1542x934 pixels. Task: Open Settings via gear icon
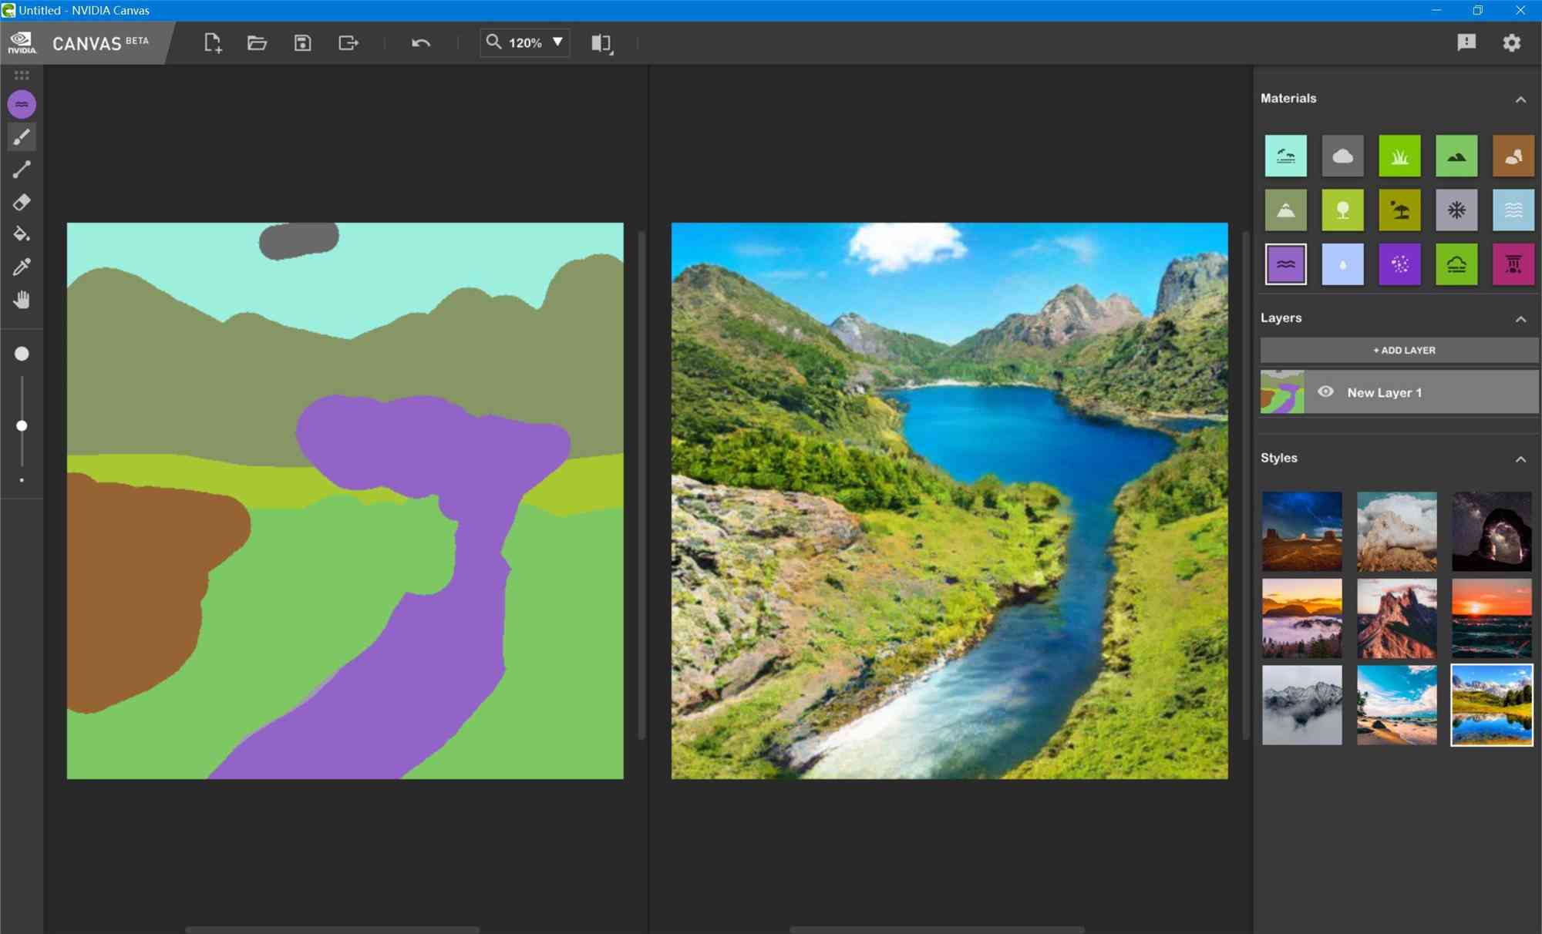pos(1512,42)
